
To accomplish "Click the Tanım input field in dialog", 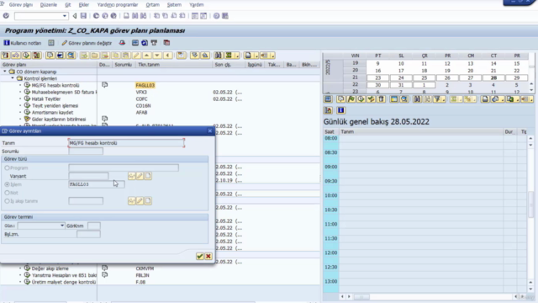I will 126,143.
